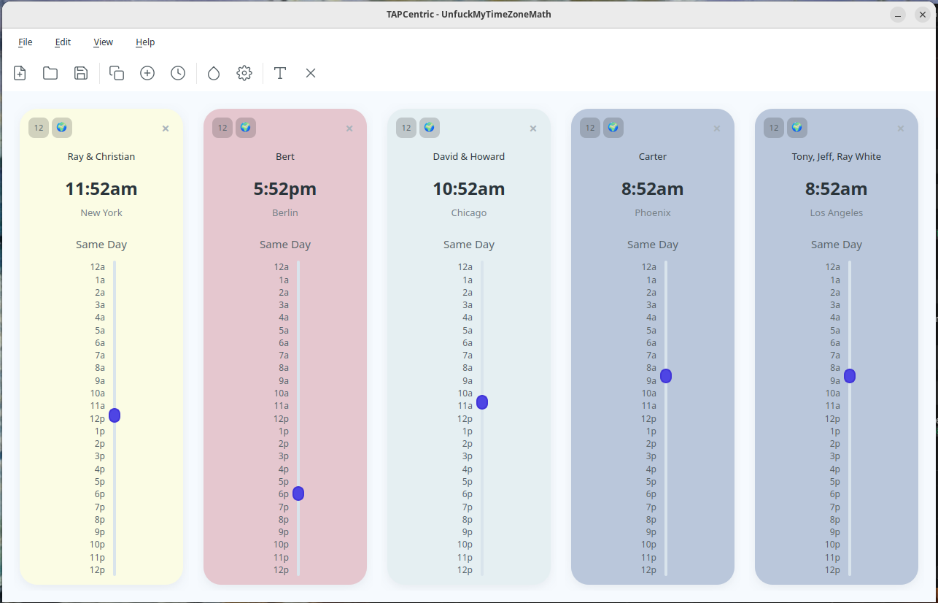This screenshot has height=603, width=938.
Task: Open the color droplet tool
Action: point(214,73)
